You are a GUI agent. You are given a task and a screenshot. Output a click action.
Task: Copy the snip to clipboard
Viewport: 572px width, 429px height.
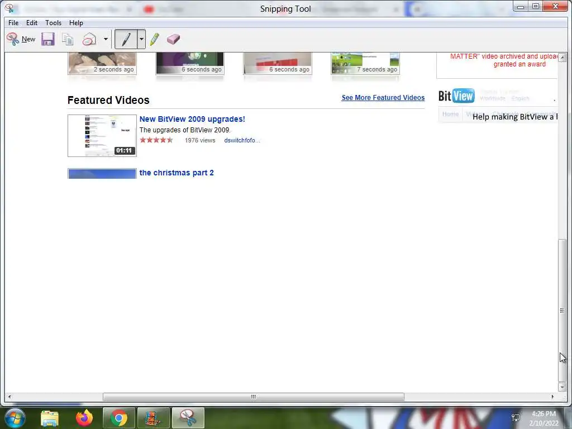tap(68, 39)
